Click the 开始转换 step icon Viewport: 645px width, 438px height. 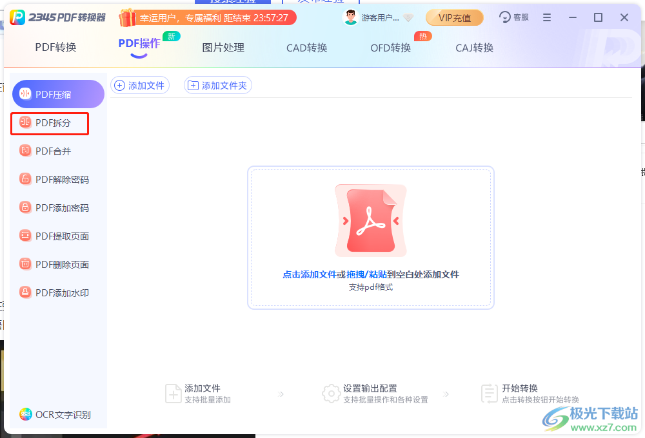pyautogui.click(x=490, y=394)
